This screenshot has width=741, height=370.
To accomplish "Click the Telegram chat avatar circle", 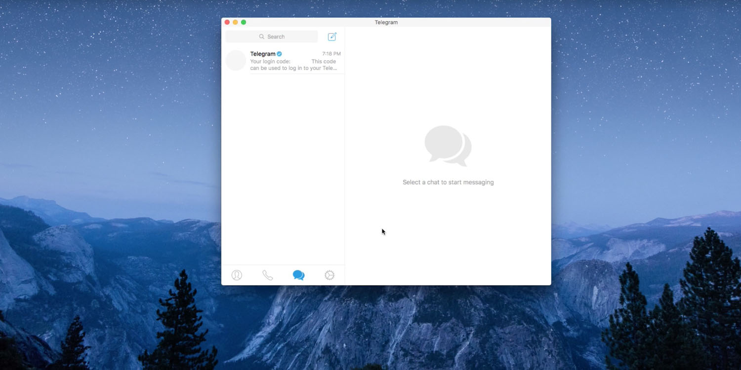I will point(236,61).
